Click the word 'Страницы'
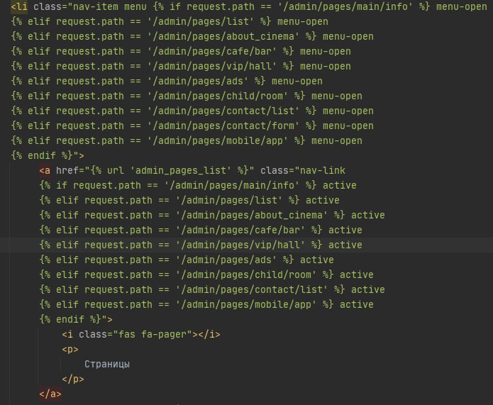 click(107, 364)
